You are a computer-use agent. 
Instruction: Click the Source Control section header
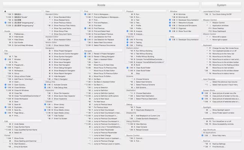146,135
